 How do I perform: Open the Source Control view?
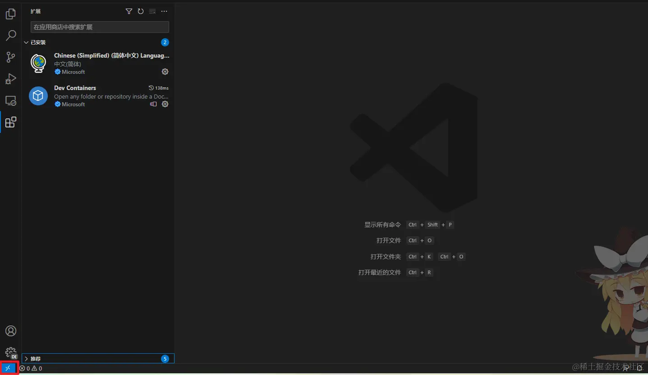(10, 57)
